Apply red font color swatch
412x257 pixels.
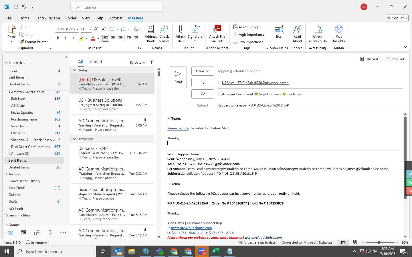93,38
